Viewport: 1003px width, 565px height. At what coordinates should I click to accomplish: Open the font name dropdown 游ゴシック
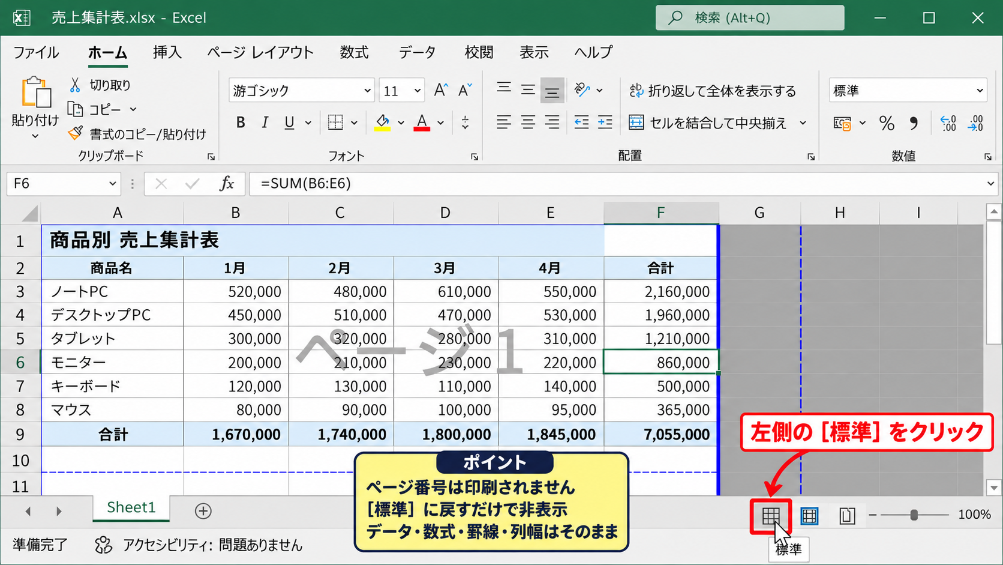click(x=368, y=91)
